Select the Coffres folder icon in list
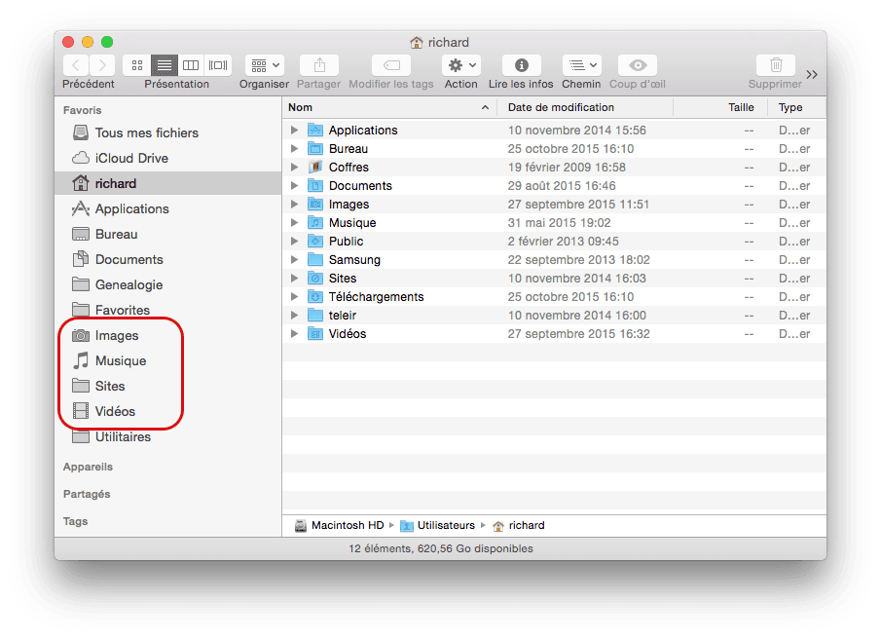The image size is (881, 638). point(315,167)
